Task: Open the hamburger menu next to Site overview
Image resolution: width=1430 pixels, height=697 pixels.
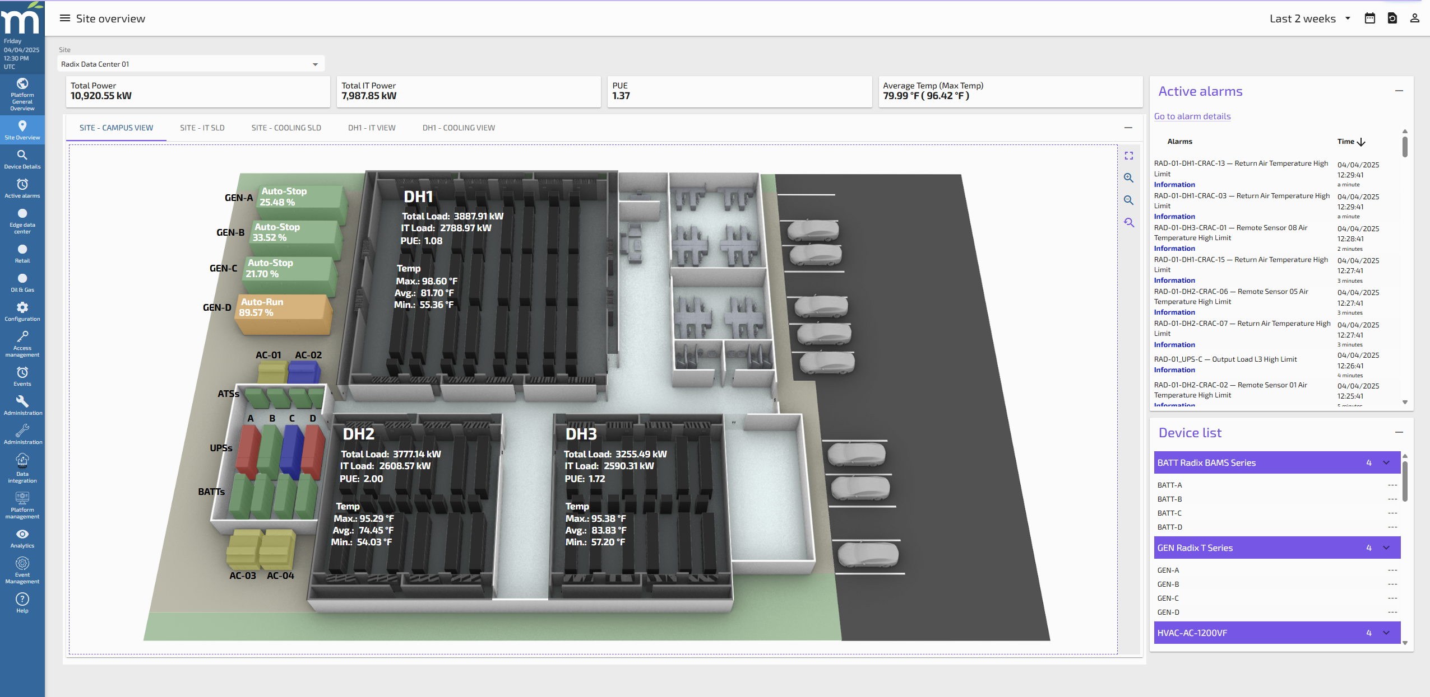Action: [x=65, y=18]
